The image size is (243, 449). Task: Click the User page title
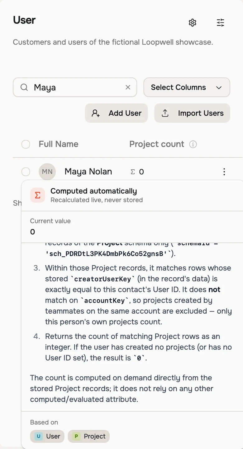point(24,20)
